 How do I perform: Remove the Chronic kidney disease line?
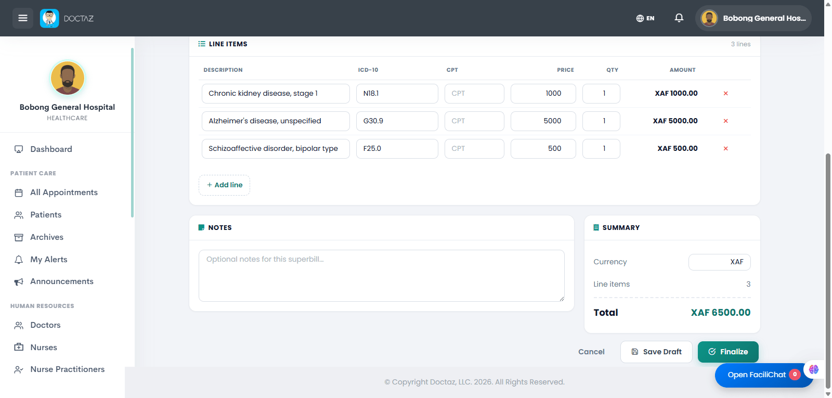[x=725, y=94]
